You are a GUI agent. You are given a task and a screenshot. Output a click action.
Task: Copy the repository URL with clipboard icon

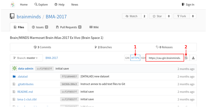(186, 58)
